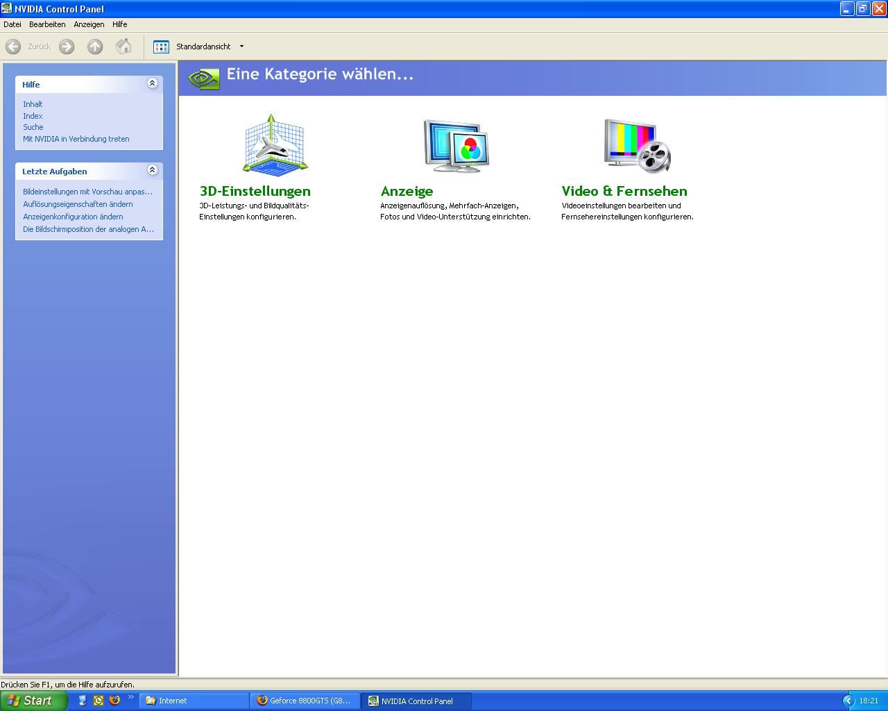Click the Videoeinstellungen bearbeiten description text

pos(627,211)
